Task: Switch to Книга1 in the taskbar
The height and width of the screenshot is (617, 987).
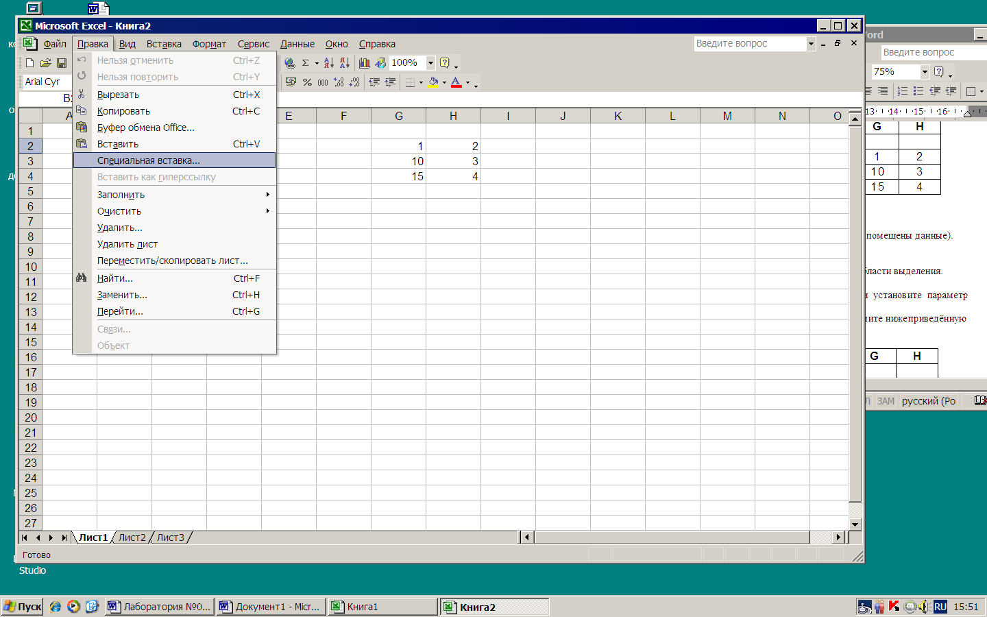Action: (x=382, y=607)
